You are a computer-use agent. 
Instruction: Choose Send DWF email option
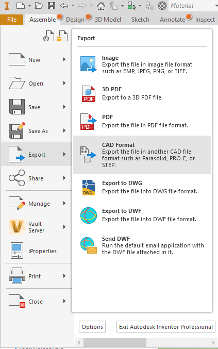pyautogui.click(x=142, y=245)
